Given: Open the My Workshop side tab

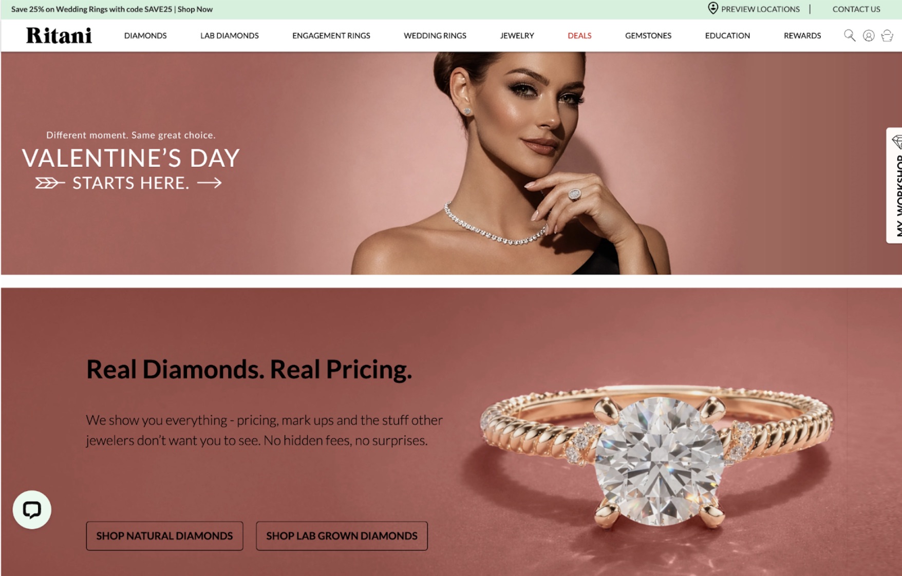Looking at the screenshot, I should pyautogui.click(x=895, y=185).
